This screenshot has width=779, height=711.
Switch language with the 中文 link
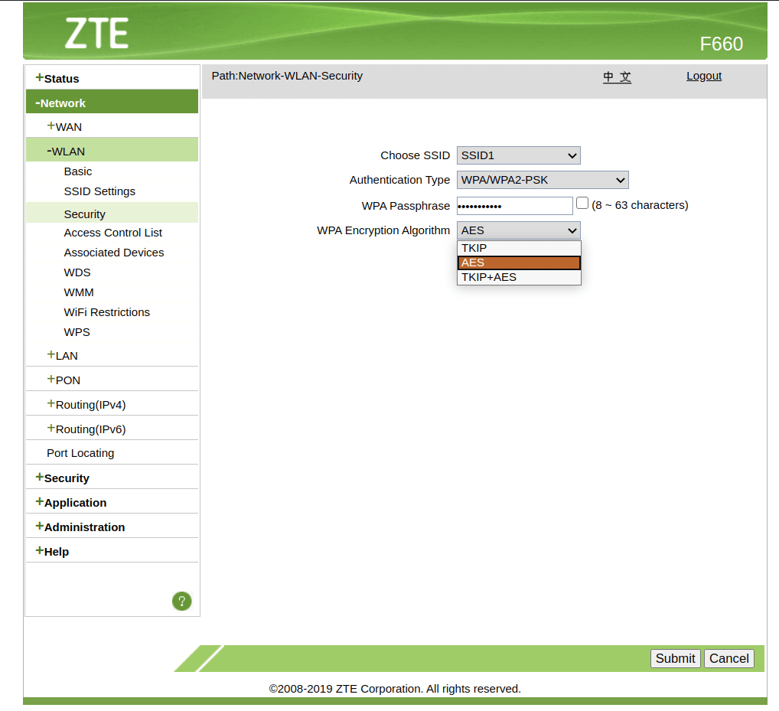point(617,77)
